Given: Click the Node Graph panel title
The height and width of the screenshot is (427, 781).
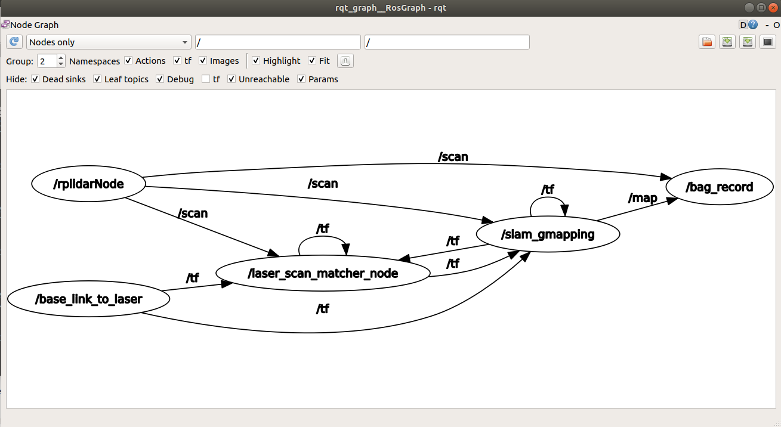Looking at the screenshot, I should click(35, 25).
